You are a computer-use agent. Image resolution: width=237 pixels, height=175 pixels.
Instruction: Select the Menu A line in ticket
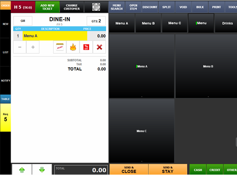click(60, 36)
